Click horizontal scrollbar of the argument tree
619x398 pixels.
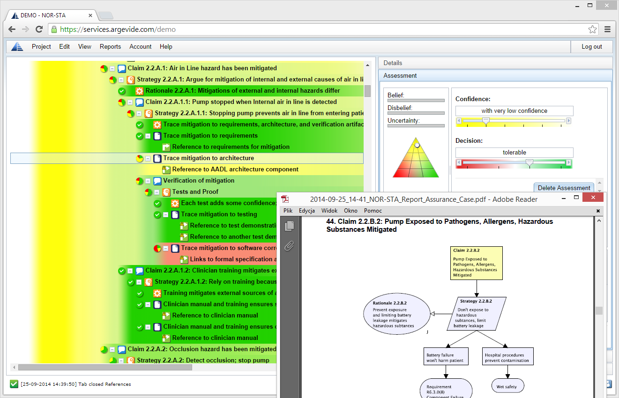(x=105, y=368)
